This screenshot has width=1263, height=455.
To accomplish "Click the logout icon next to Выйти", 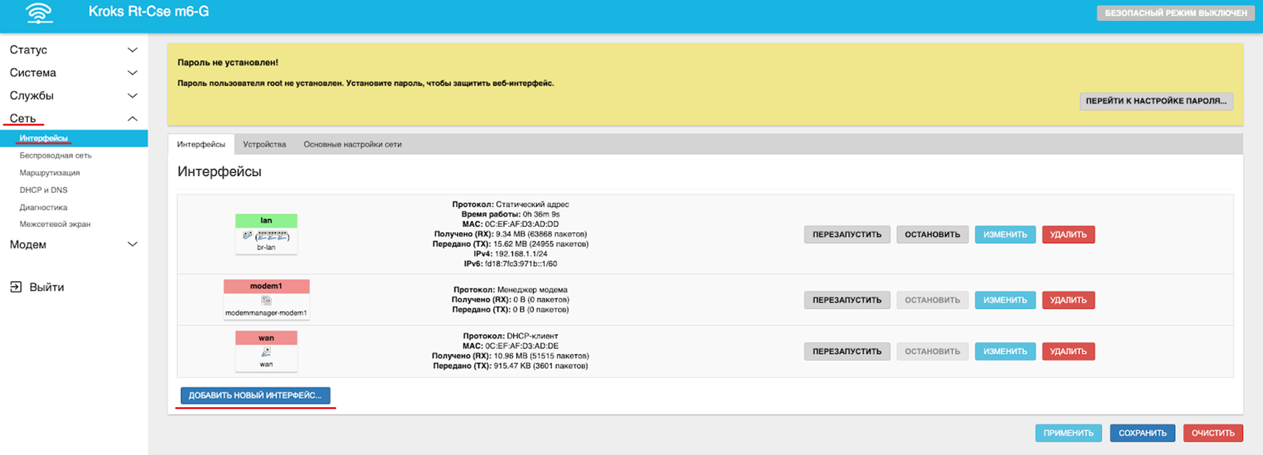I will tap(16, 287).
